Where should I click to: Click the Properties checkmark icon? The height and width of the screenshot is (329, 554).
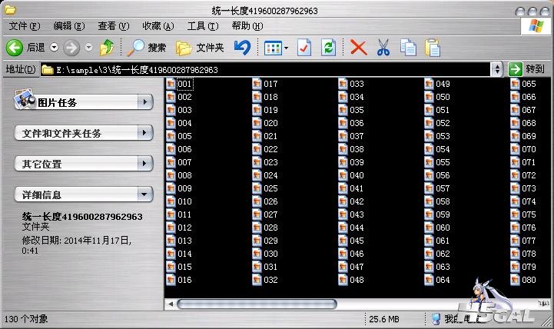pos(304,48)
